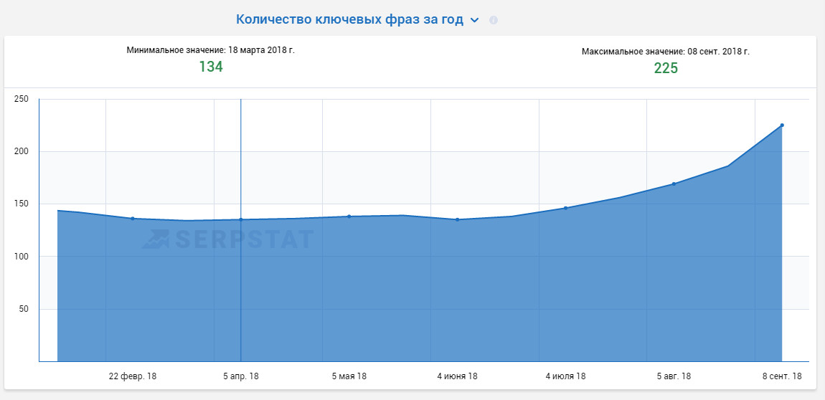
Task: Click the x-axis label '5 мая 18'
Action: (349, 376)
